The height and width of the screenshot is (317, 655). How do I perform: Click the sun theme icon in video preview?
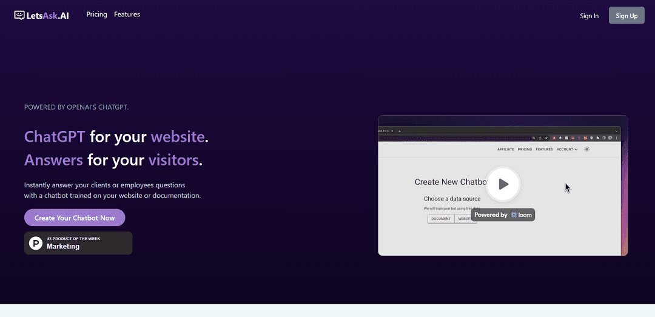point(587,149)
